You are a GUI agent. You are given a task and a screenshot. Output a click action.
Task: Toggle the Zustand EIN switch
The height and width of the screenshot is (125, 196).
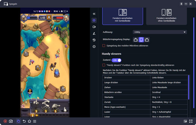click(x=116, y=60)
